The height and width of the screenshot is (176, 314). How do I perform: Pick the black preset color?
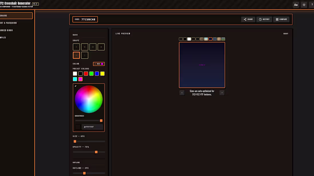click(x=80, y=74)
